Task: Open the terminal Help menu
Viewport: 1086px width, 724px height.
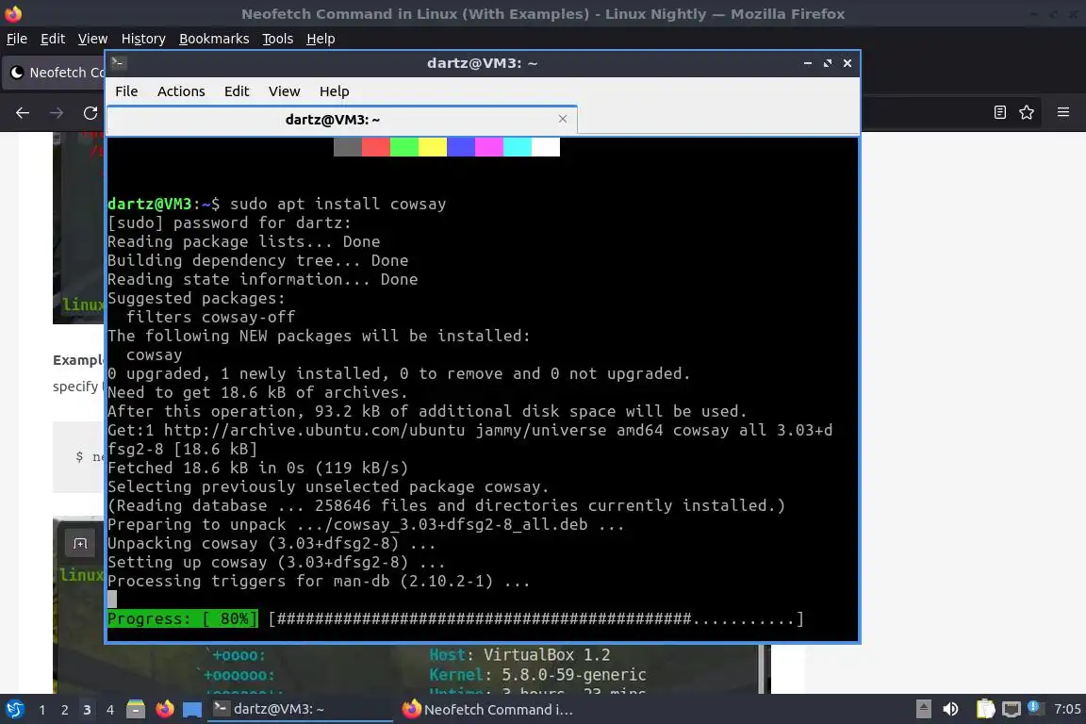Action: pyautogui.click(x=334, y=91)
